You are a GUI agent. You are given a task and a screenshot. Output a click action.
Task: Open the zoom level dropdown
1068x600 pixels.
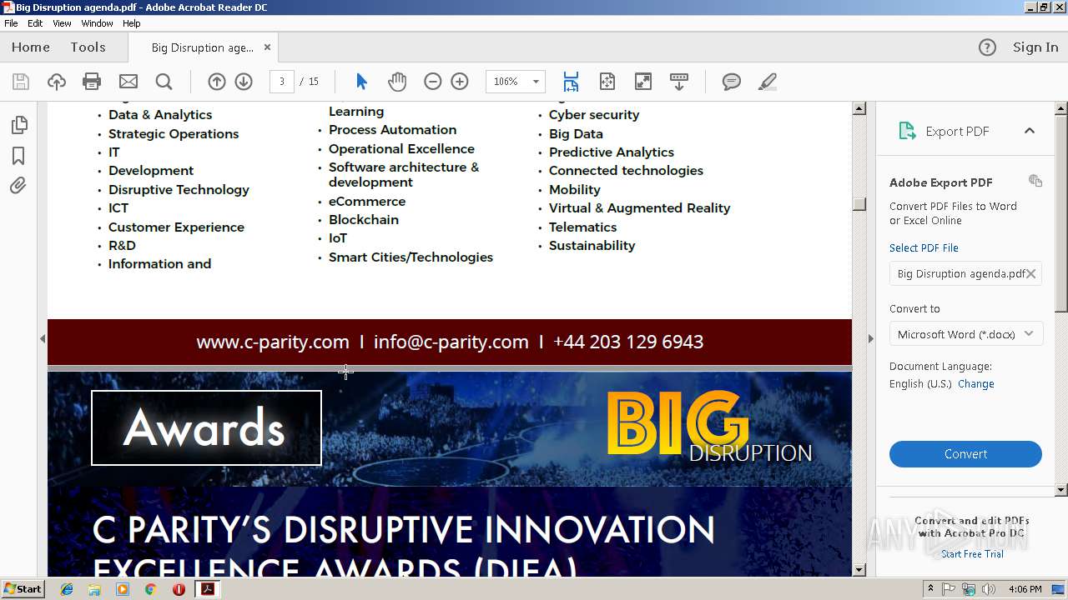536,82
